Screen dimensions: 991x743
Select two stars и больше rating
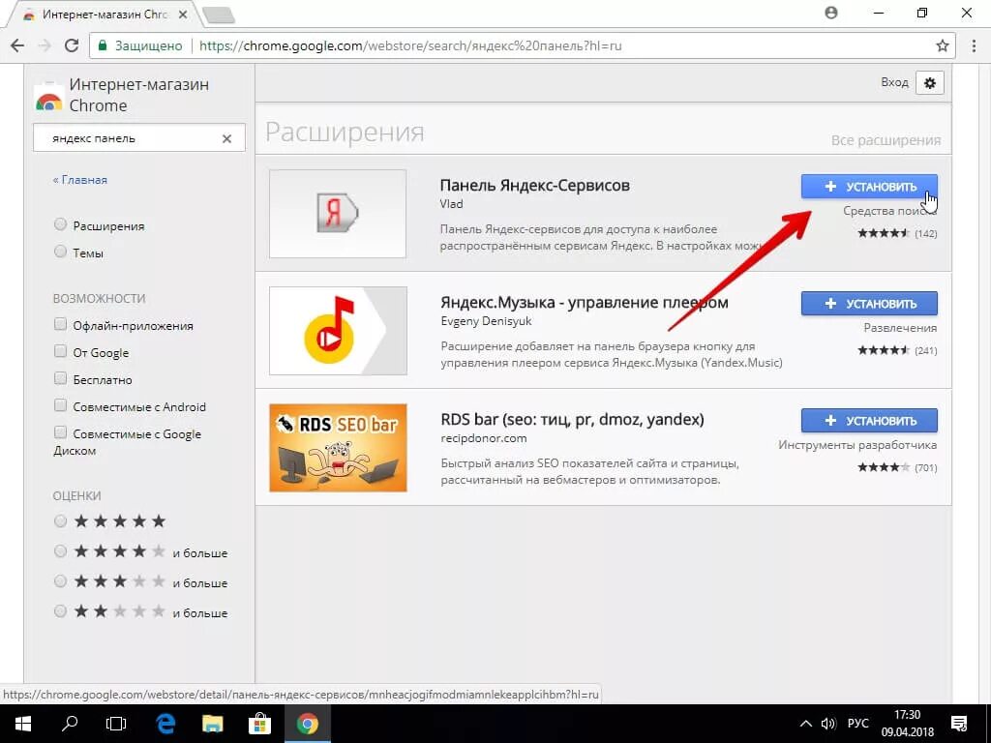pos(60,611)
